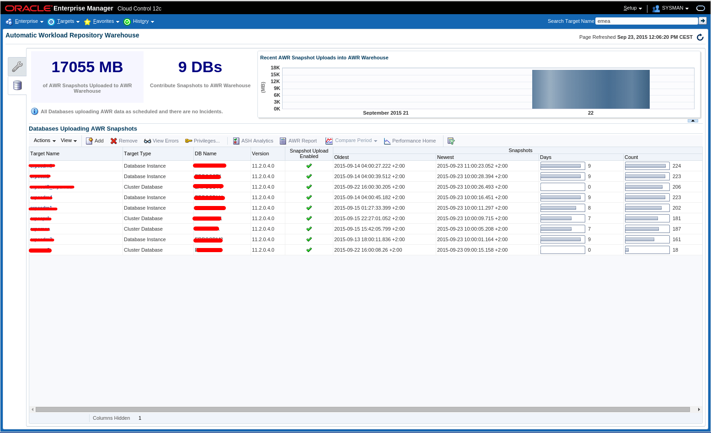Click the Remove toolbar button
Viewport: 711px width, 433px height.
[x=124, y=141]
